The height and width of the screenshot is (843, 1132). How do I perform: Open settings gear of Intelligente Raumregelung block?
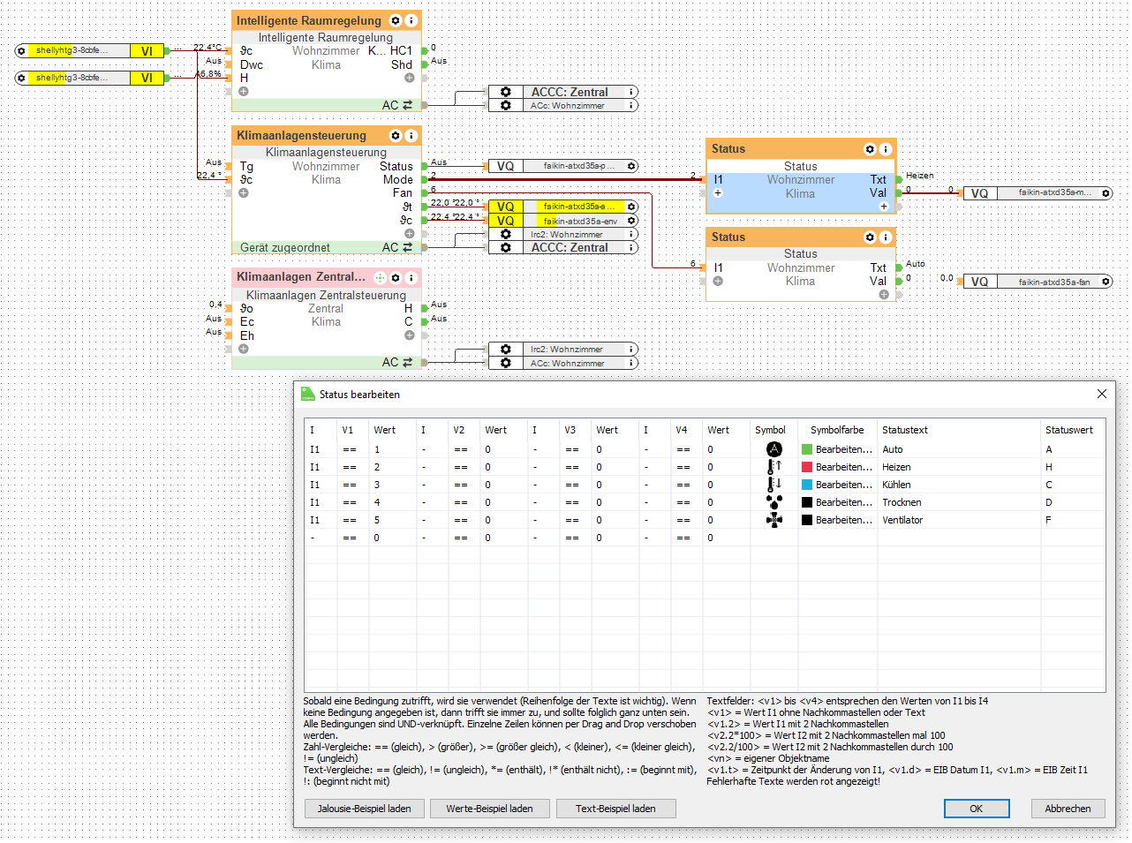tap(396, 20)
